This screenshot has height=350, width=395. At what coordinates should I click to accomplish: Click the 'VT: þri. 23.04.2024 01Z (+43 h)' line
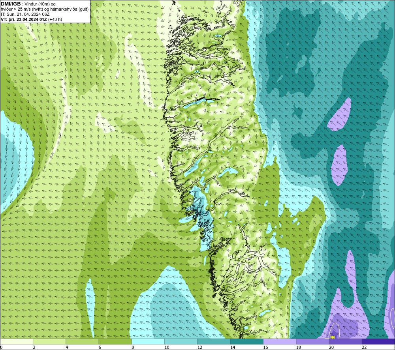click(x=31, y=19)
